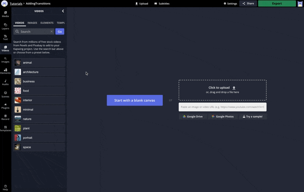Viewport: 304px width, 192px height.
Task: Select the Text tool
Action: point(5,38)
